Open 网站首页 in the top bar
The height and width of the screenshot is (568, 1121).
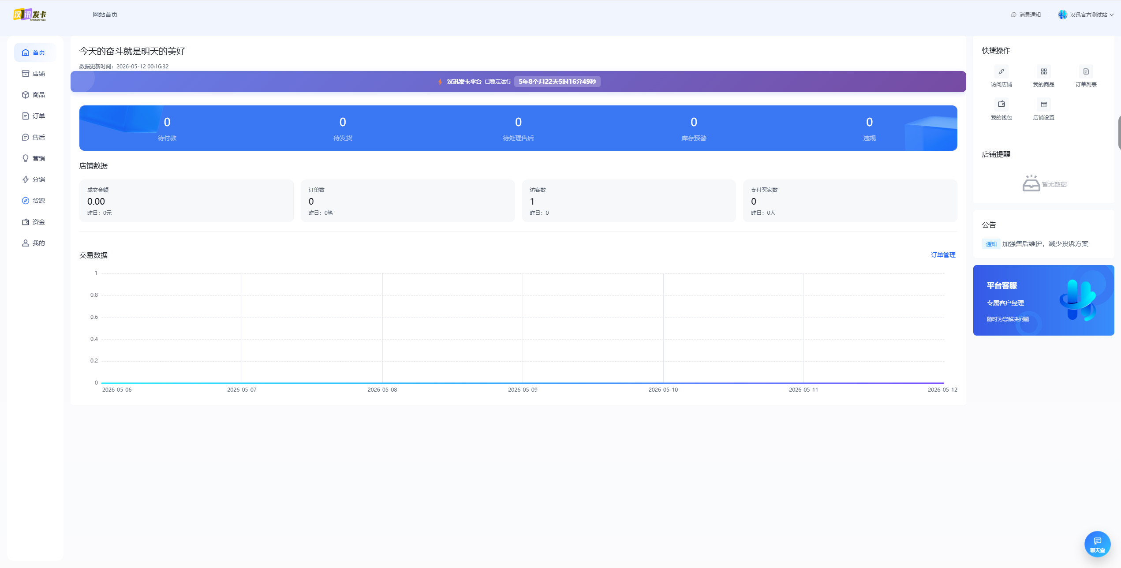tap(105, 15)
